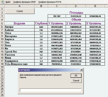Select the Илим cell
108x97 pixels.
pyautogui.click(x=20, y=58)
